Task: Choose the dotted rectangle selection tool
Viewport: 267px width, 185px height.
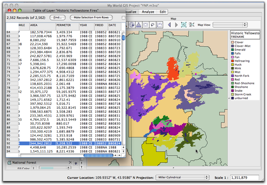Action: (146, 25)
